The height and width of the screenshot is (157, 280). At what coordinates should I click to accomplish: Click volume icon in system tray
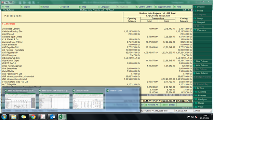196,117
